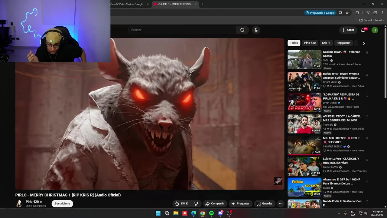Open options menu for 'ASÍ ES EL CECOT' video
387x218 pixels.
click(367, 117)
